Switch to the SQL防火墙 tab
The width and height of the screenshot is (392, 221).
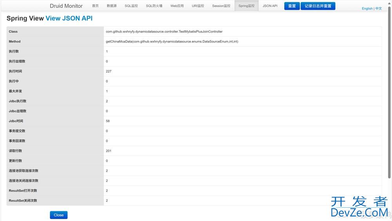[154, 6]
